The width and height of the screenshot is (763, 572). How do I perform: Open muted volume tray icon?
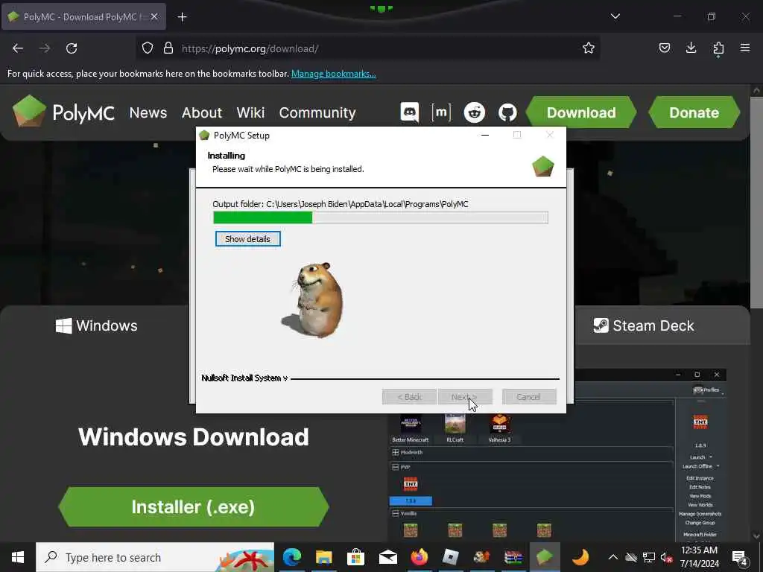(x=666, y=557)
